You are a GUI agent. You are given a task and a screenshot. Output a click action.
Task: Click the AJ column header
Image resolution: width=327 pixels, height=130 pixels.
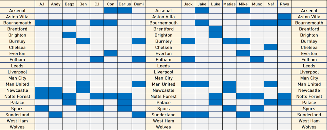tap(42, 4)
